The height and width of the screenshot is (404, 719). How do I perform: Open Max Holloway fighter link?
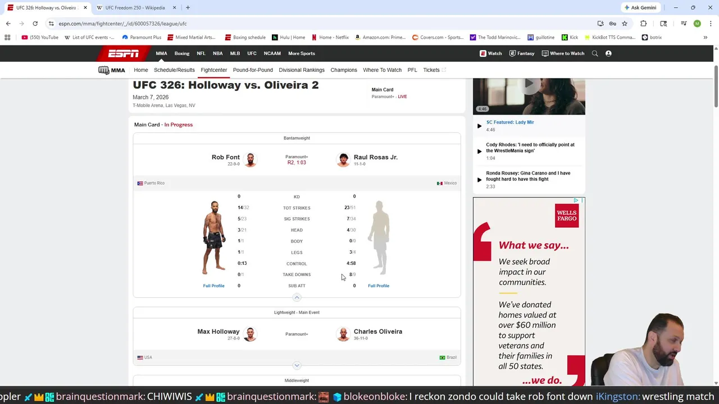219,332
